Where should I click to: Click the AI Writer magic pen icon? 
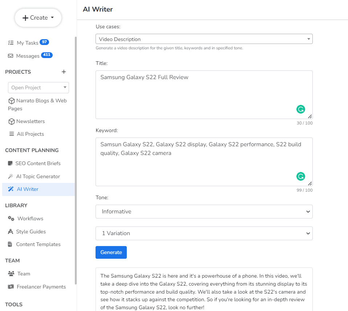(11, 189)
